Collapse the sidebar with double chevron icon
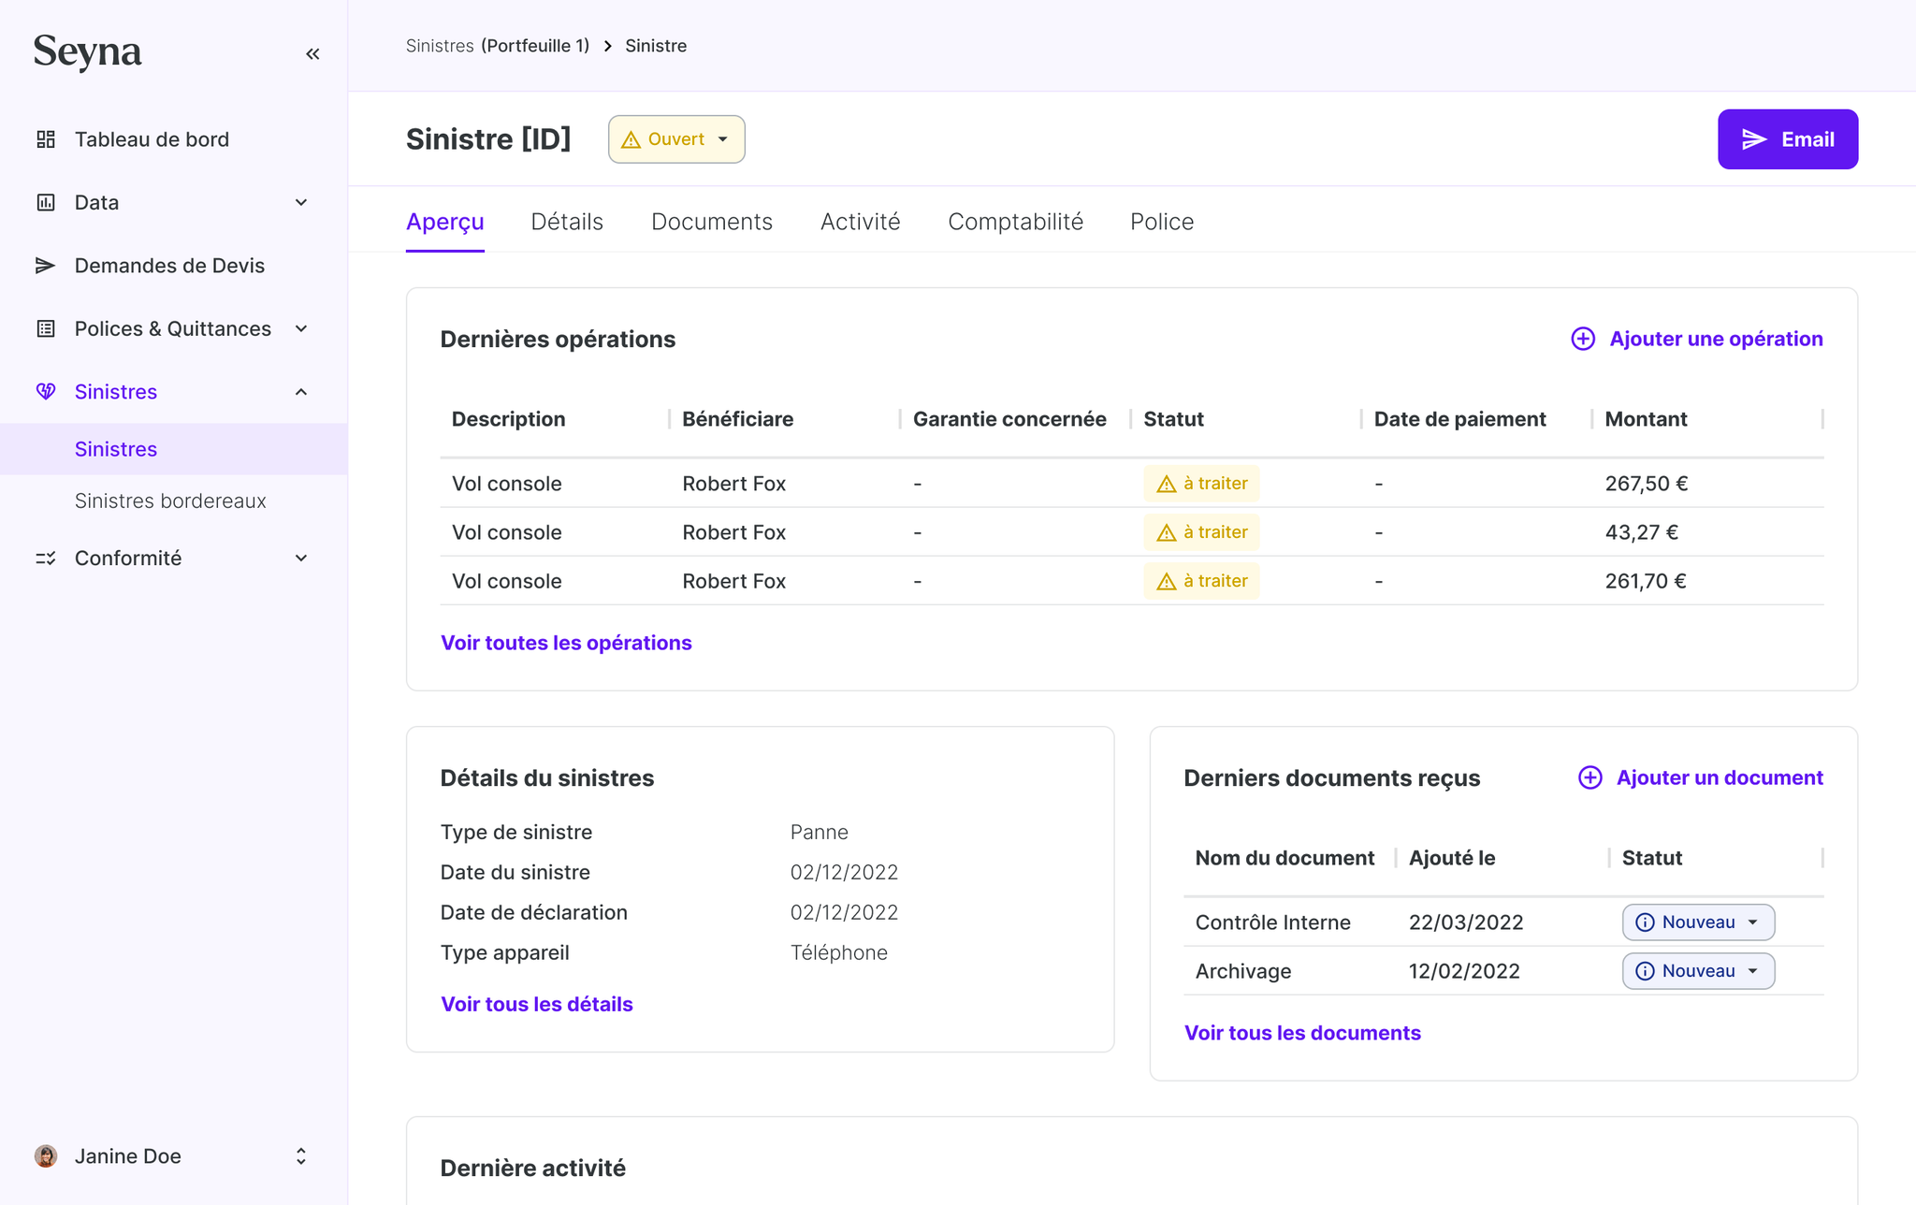 click(x=312, y=54)
